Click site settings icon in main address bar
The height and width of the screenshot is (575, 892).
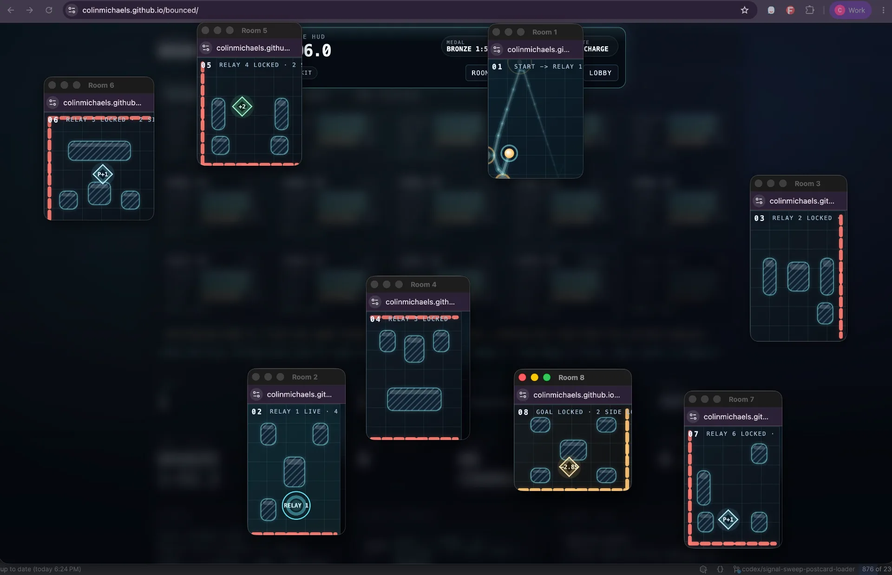pyautogui.click(x=72, y=10)
